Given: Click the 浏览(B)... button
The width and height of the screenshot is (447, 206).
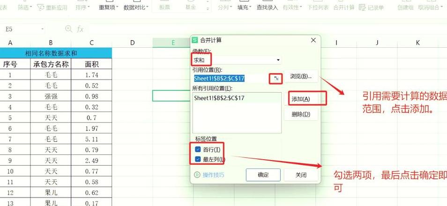Looking at the screenshot, I should click(x=301, y=76).
